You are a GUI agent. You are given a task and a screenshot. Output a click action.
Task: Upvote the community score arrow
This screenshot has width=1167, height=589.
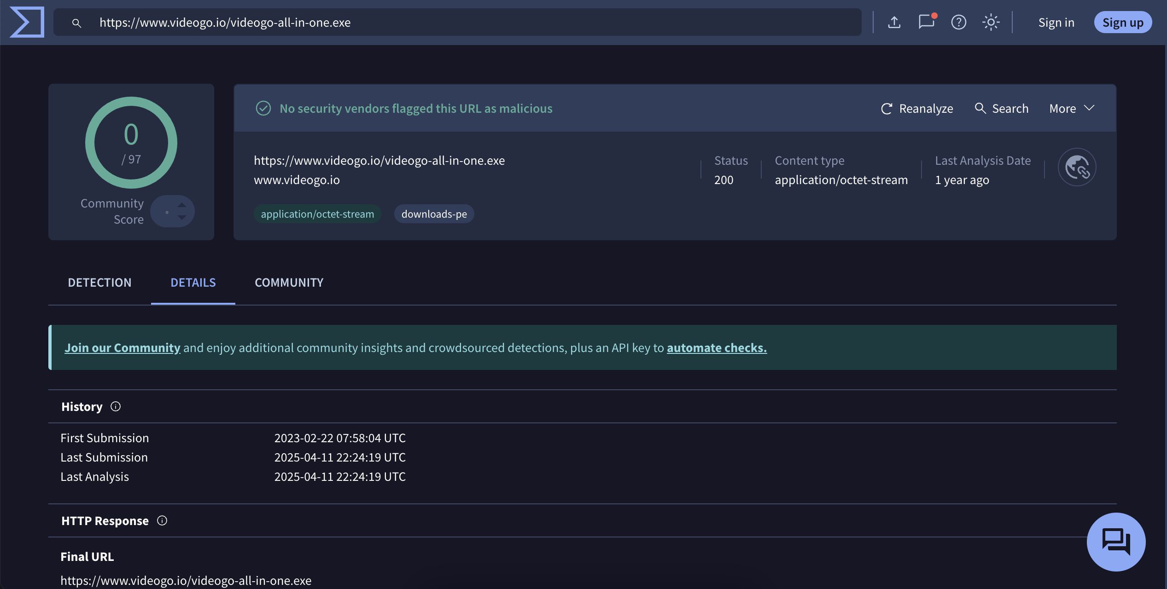(182, 205)
